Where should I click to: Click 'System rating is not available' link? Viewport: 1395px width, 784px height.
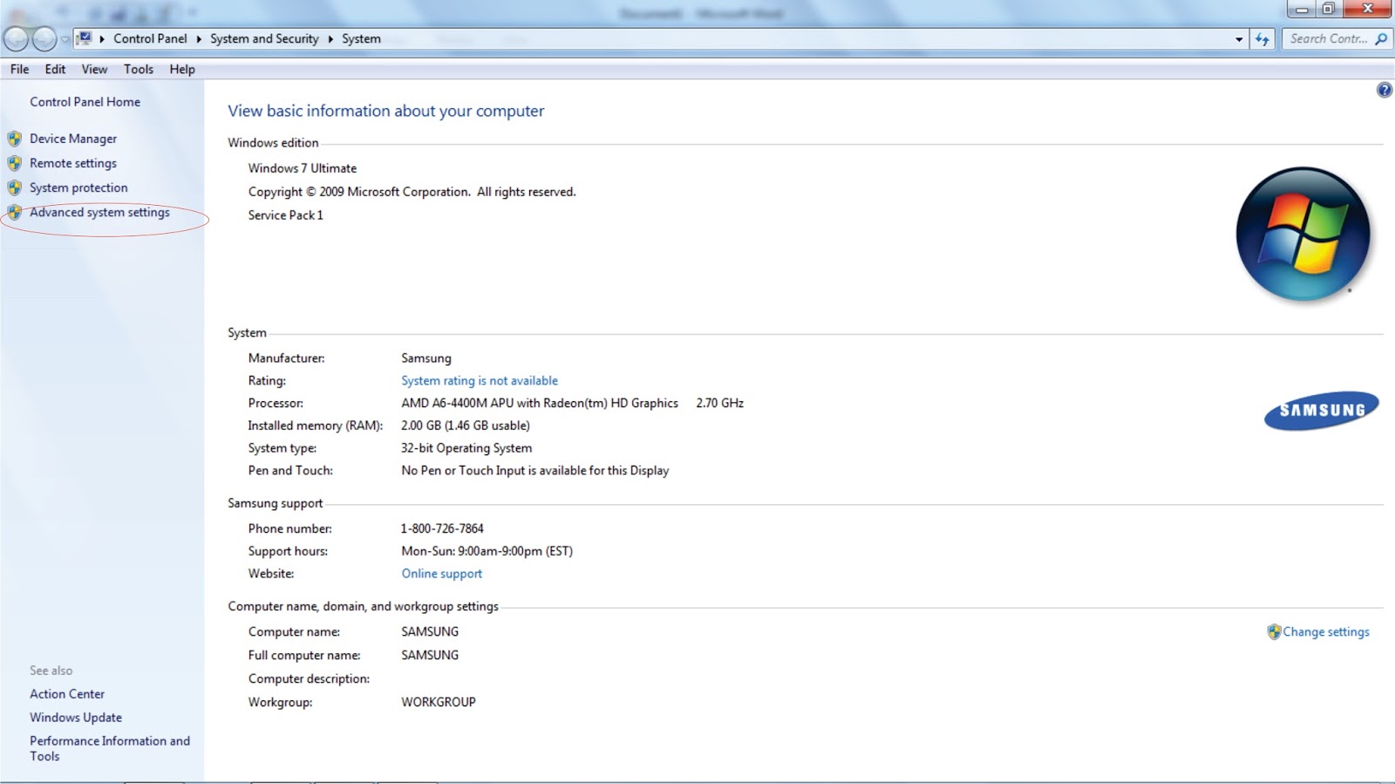click(480, 380)
